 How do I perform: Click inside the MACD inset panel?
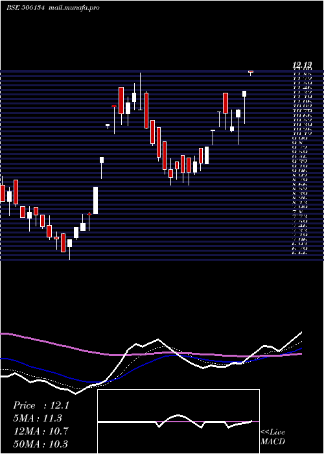(x=178, y=422)
